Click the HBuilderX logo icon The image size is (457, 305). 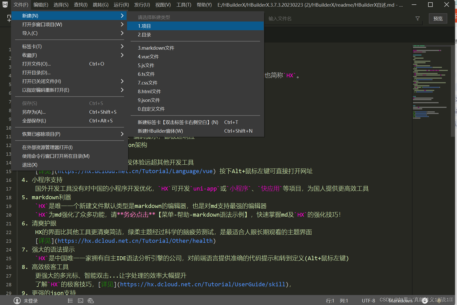[5, 5]
